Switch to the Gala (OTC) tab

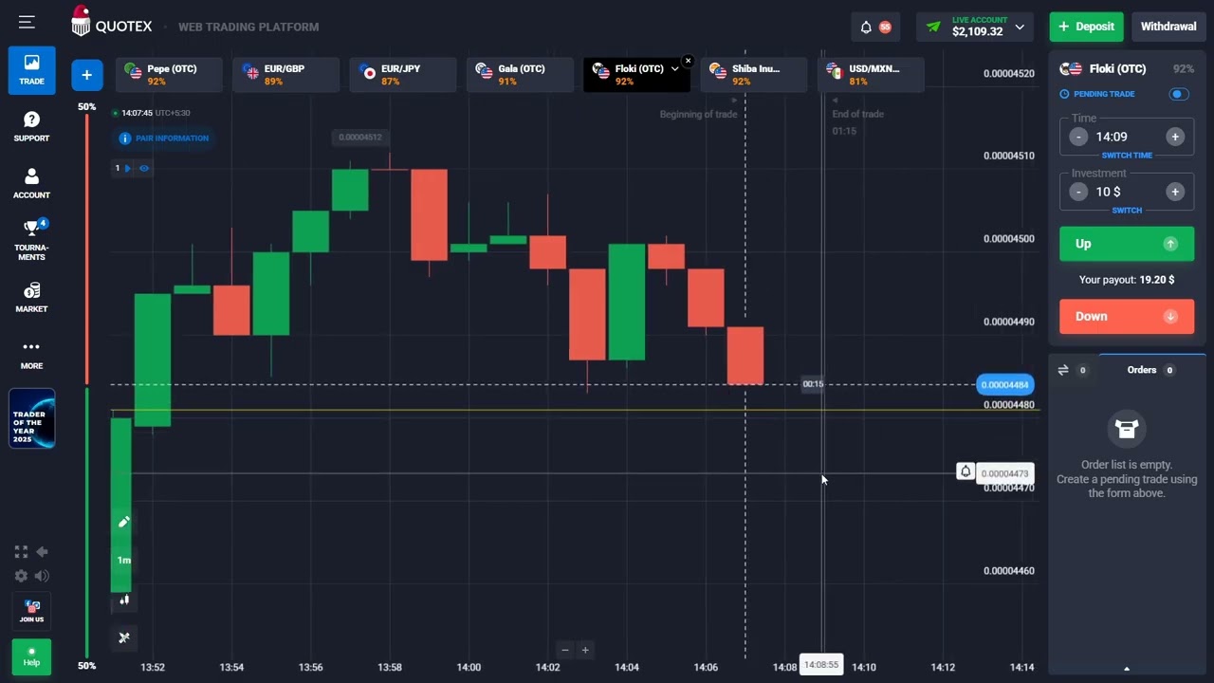click(520, 74)
